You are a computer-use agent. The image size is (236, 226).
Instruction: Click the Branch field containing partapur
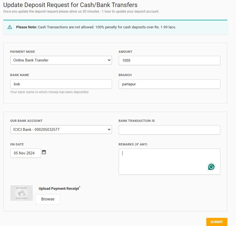click(169, 84)
